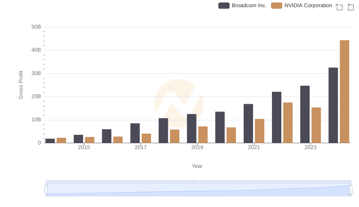Click the Broadcom bar for 2014

tap(50, 141)
